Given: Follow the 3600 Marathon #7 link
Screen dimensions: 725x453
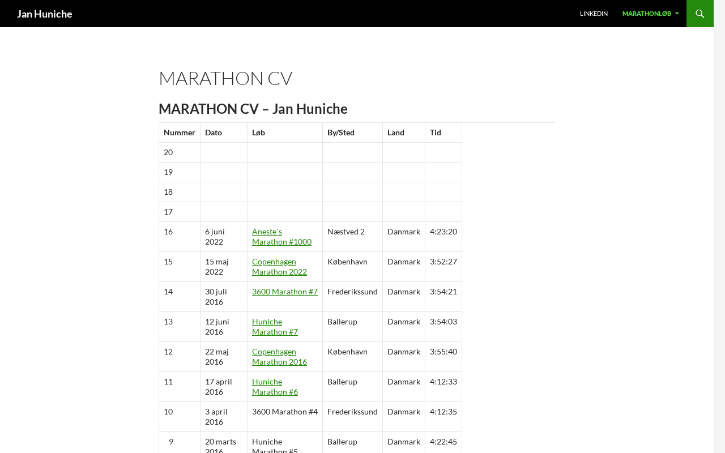Looking at the screenshot, I should (284, 292).
